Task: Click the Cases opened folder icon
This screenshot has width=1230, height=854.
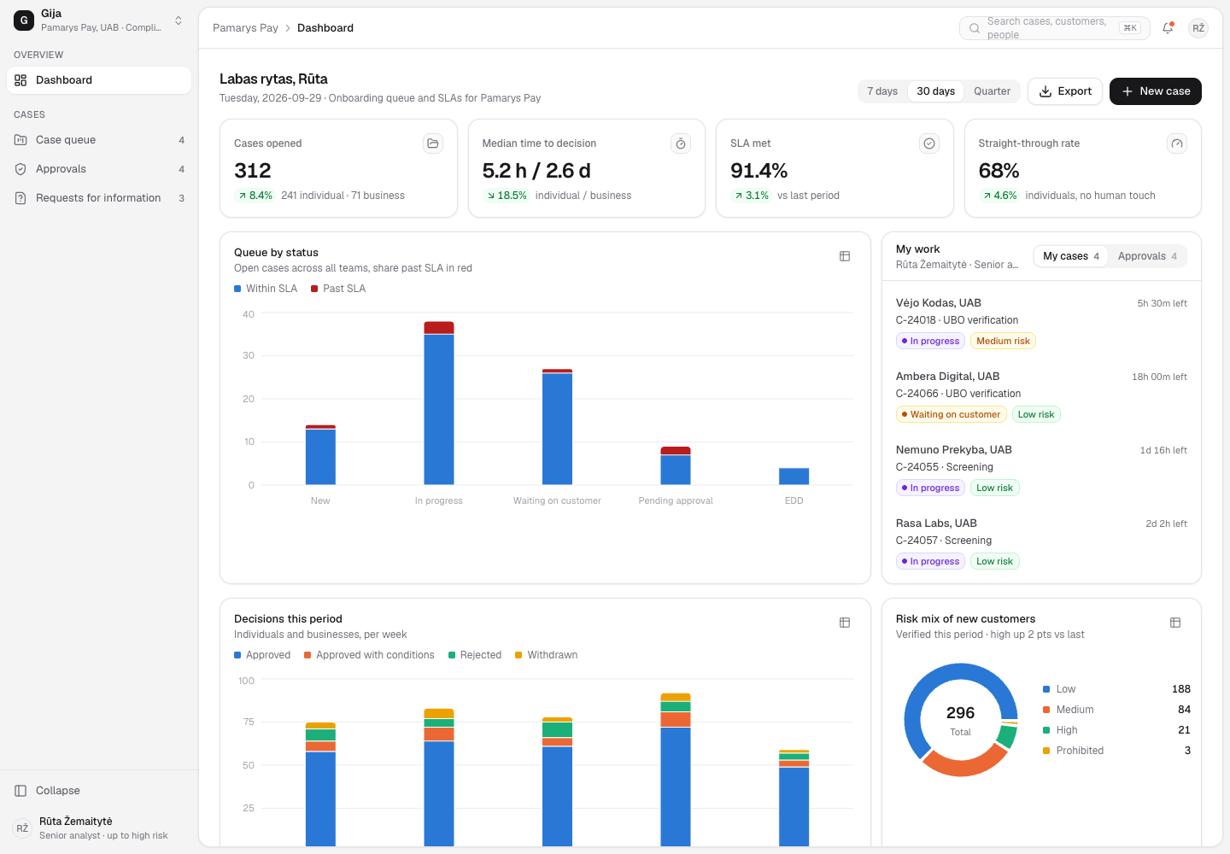Action: 433,143
